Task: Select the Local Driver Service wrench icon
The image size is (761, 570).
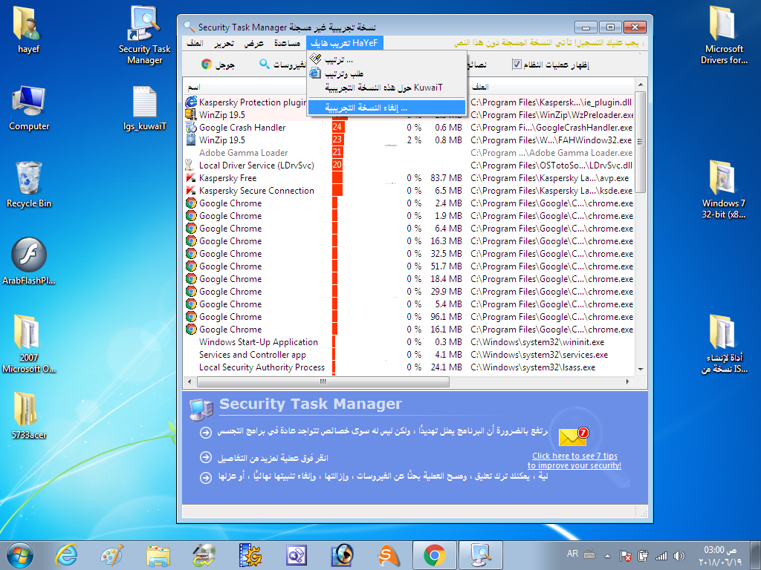Action: (190, 166)
